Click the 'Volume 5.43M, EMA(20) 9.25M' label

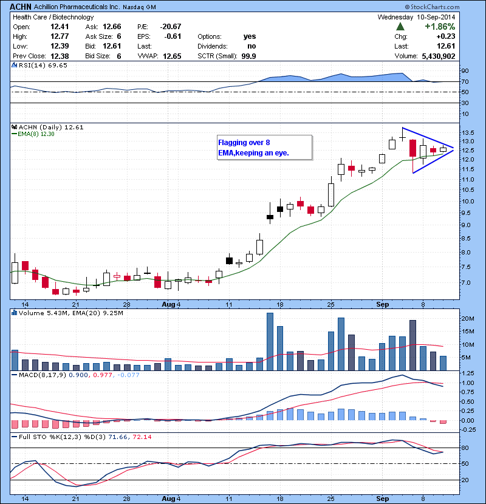pyautogui.click(x=70, y=313)
